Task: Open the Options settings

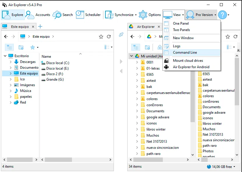Action: coord(150,15)
